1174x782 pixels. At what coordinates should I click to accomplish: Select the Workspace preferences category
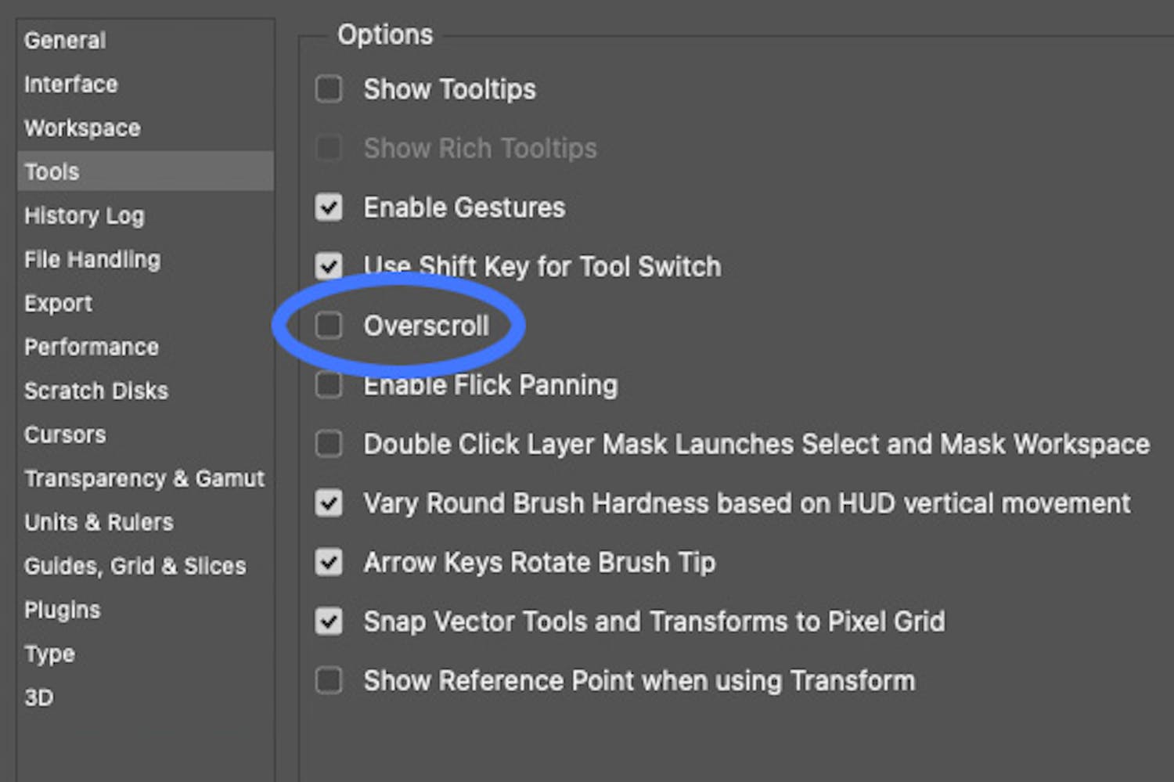(81, 128)
